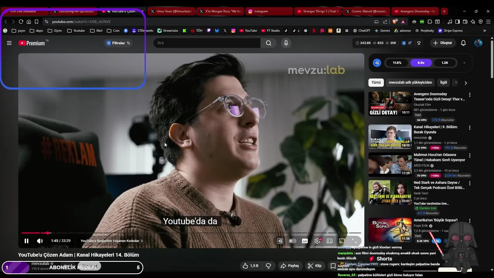The width and height of the screenshot is (494, 278).
Task: Seek on the video progress bar
Action: (191, 233)
